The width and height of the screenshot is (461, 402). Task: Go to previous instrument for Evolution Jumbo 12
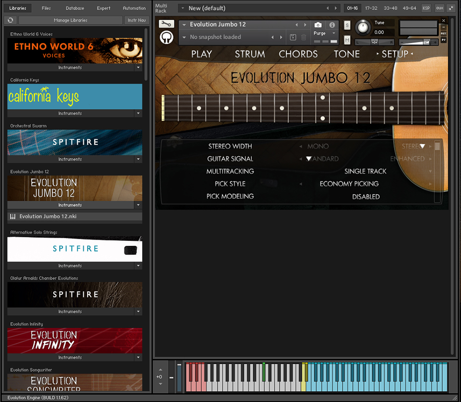(296, 25)
